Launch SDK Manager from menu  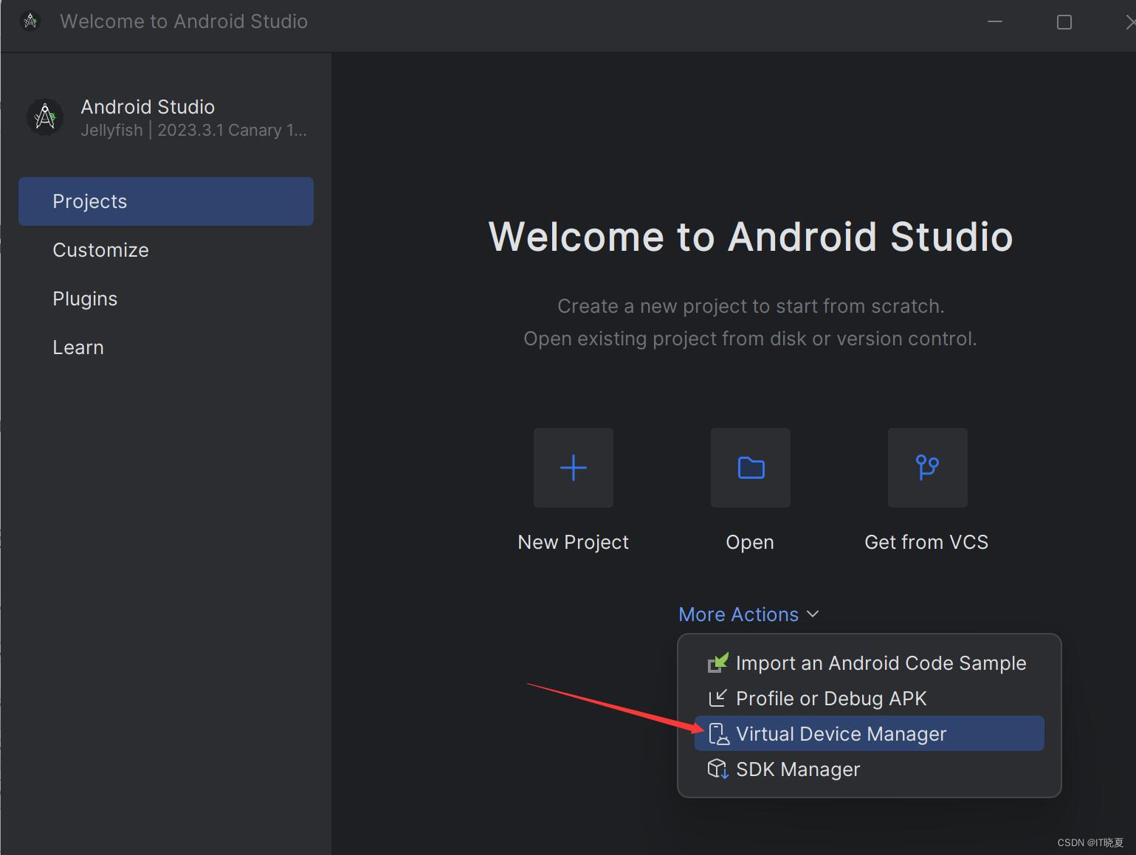point(870,769)
